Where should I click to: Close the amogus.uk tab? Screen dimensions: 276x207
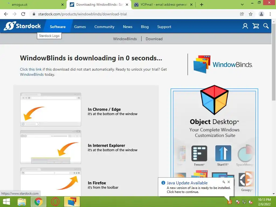tap(63, 5)
